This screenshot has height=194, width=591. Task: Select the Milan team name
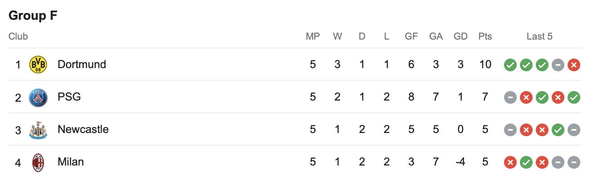(x=71, y=162)
